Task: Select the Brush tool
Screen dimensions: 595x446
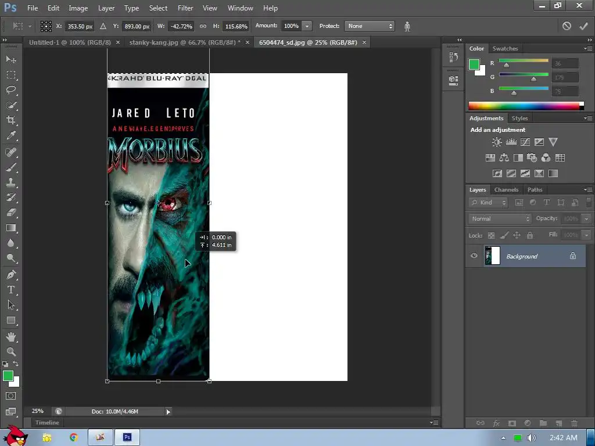Action: (11, 167)
